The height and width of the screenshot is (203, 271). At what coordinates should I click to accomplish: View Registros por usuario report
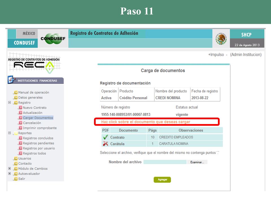coord(39,148)
